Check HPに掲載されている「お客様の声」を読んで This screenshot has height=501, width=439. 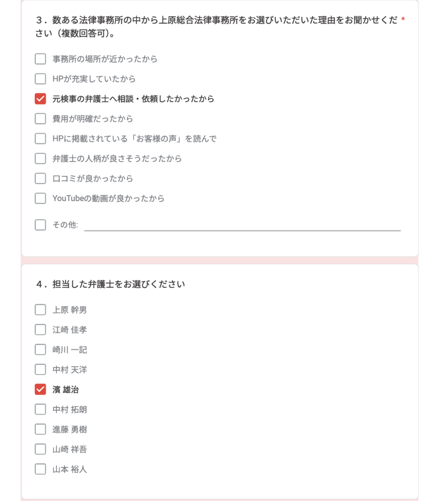point(40,138)
